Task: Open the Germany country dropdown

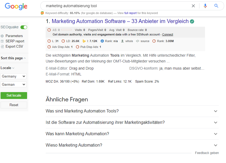Action: [14, 76]
